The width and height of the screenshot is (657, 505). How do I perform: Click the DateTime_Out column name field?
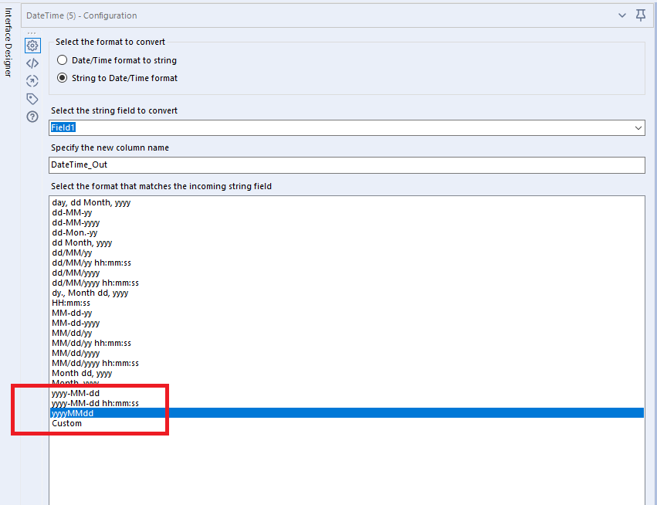point(347,164)
